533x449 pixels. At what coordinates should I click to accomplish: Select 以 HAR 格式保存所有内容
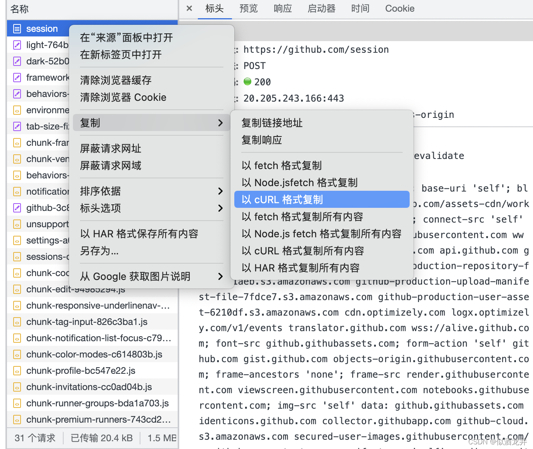(152, 234)
